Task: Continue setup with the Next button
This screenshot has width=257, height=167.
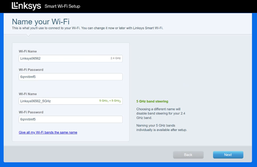Action: 228,155
